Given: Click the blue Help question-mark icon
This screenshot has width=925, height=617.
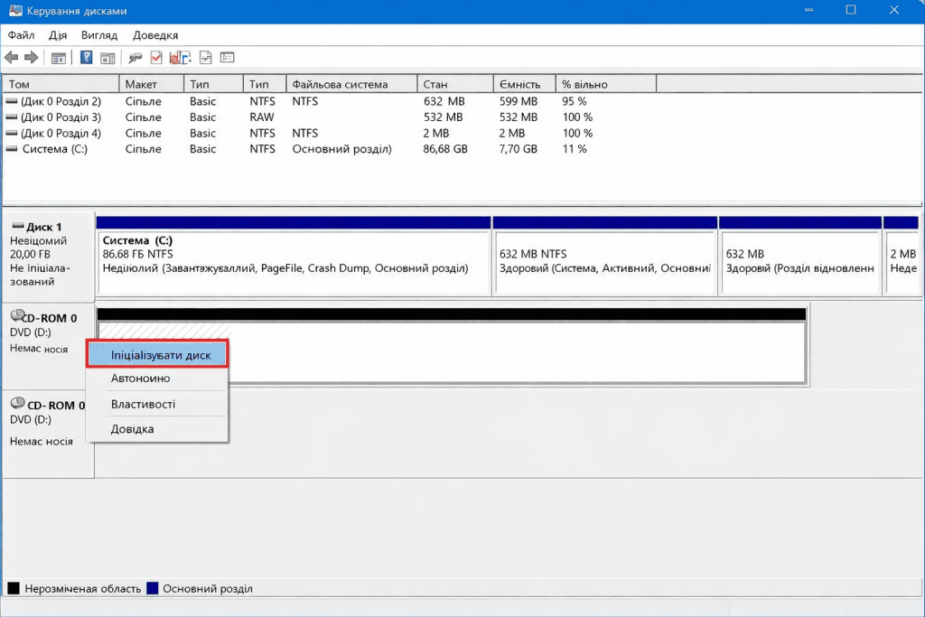Looking at the screenshot, I should [x=87, y=58].
